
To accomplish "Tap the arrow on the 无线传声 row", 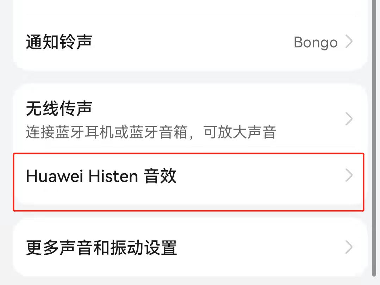I will coord(349,119).
